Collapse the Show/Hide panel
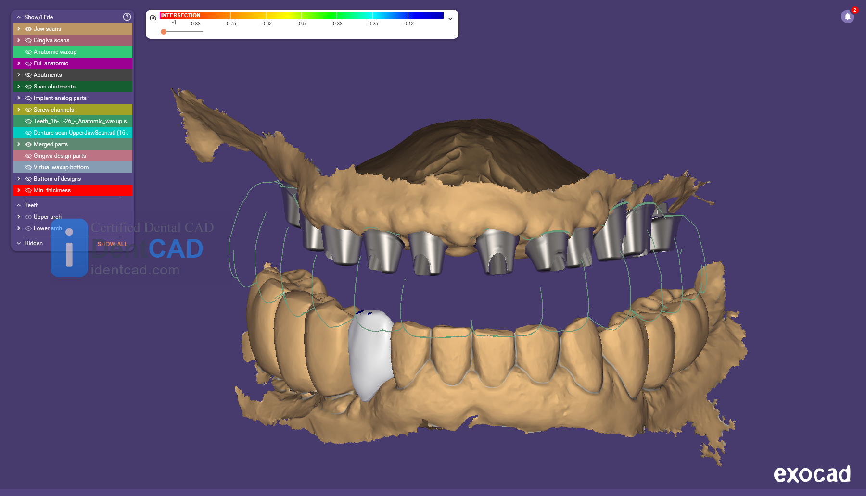Image resolution: width=866 pixels, height=496 pixels. coord(19,17)
